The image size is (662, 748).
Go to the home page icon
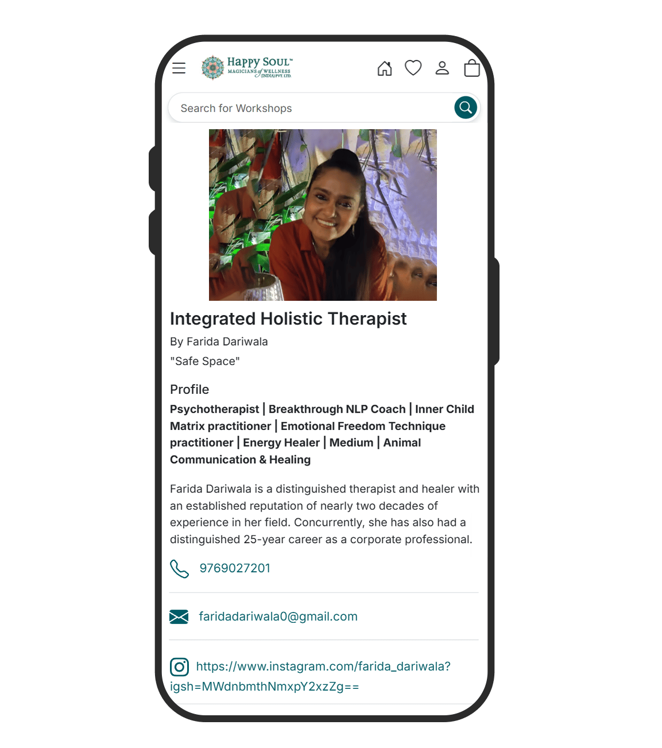point(385,68)
